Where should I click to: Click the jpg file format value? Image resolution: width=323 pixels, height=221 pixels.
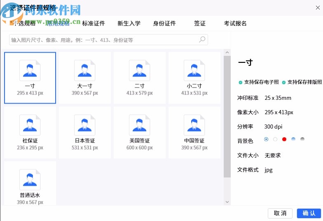click(x=269, y=170)
